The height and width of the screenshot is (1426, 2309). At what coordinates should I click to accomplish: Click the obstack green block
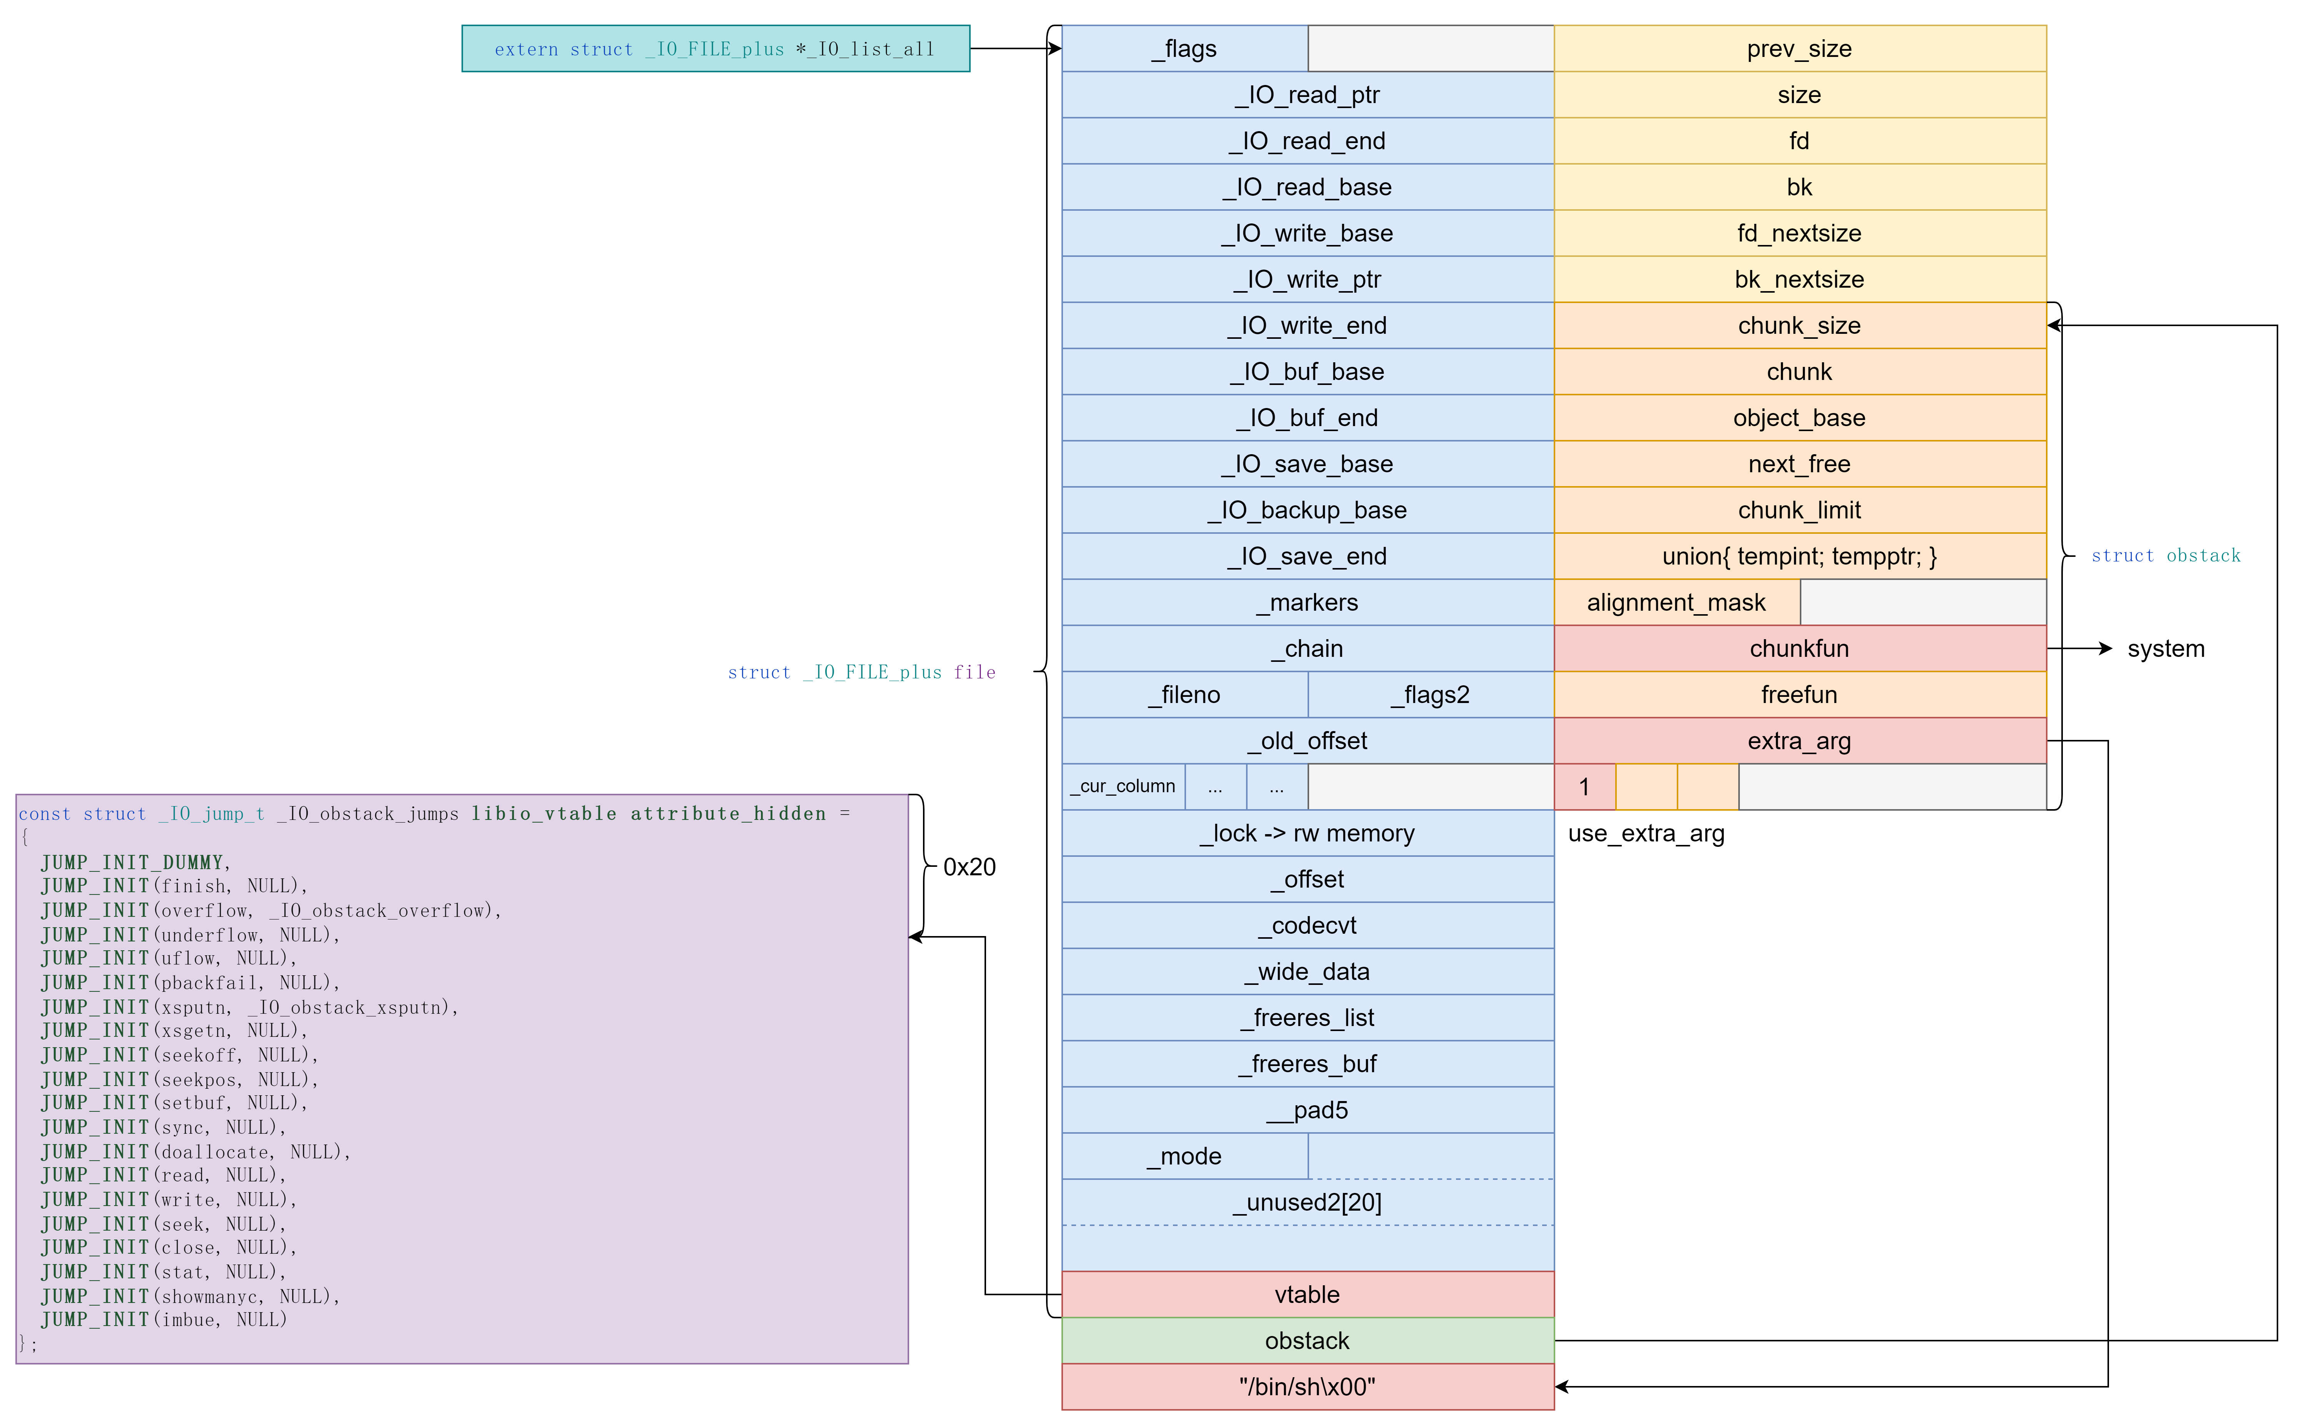point(1307,1340)
